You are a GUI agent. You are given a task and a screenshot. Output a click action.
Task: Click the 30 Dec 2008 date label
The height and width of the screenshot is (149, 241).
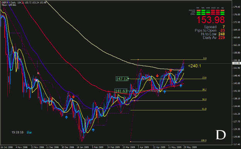[x=68, y=147]
